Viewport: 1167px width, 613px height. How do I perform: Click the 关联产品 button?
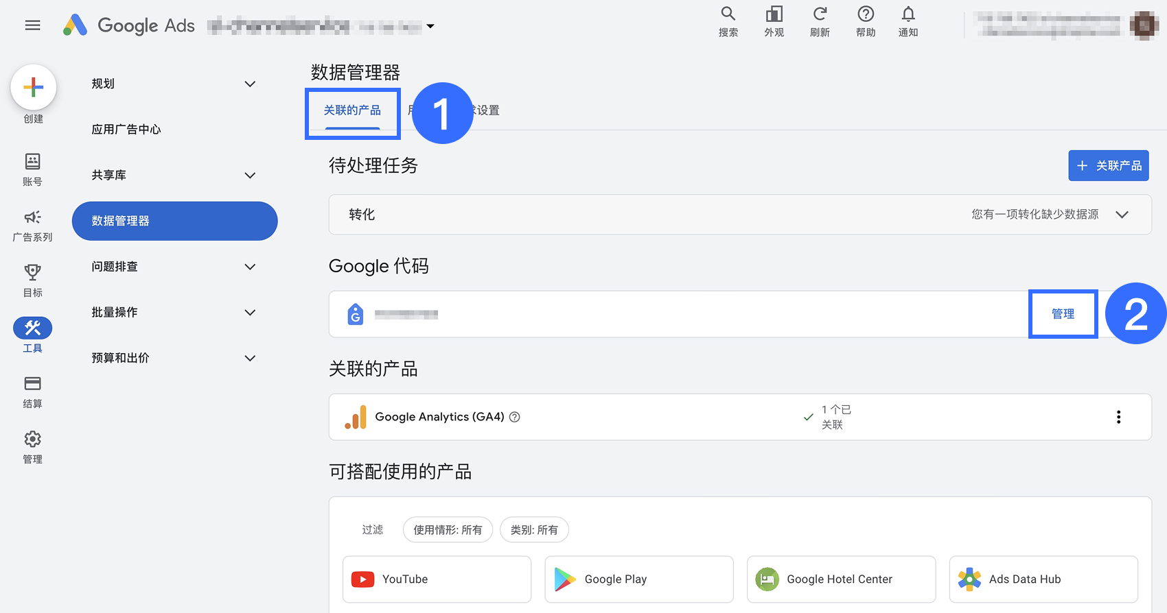[1109, 165]
